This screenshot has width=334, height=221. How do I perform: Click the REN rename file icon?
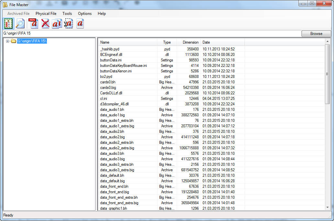click(33, 23)
